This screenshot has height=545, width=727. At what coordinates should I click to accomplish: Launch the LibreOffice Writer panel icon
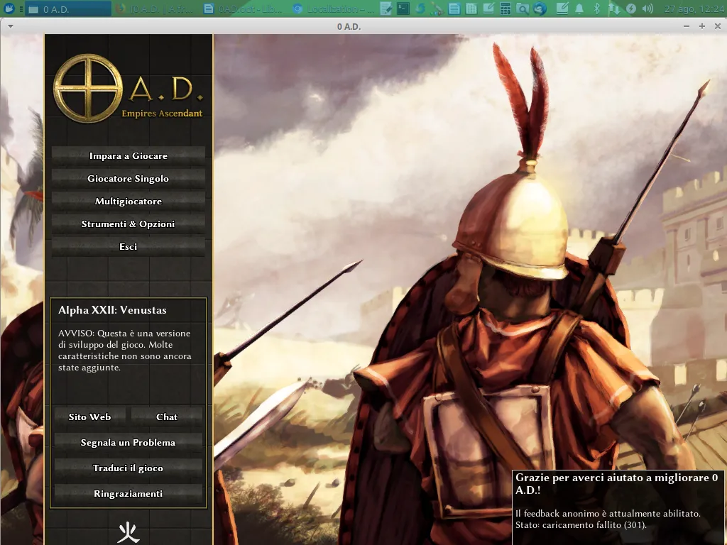(454, 9)
